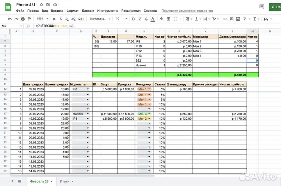Toggle Strikethrough formatting

click(146, 19)
